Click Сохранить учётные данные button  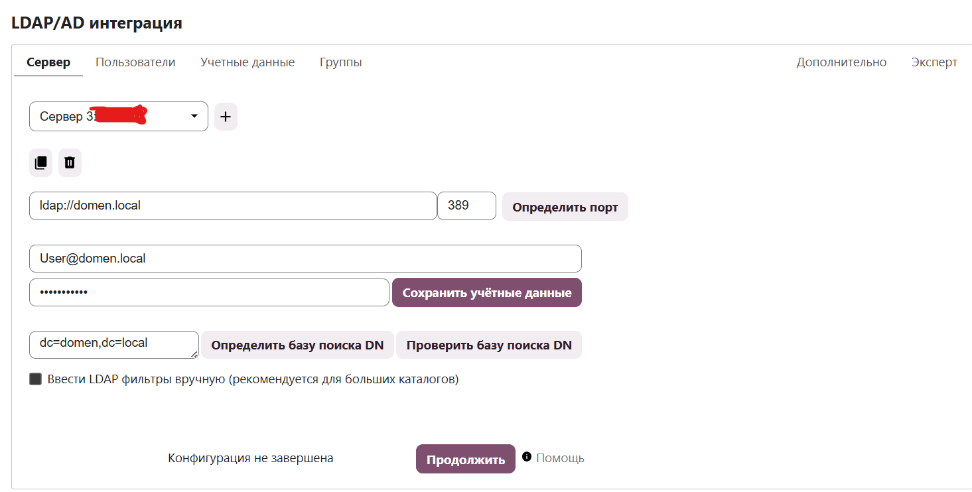[x=487, y=293]
